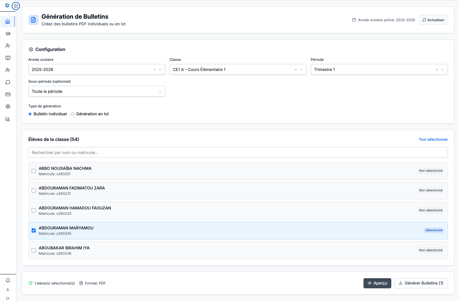Click the Actualiser refresh button
The width and height of the screenshot is (459, 301).
point(433,20)
